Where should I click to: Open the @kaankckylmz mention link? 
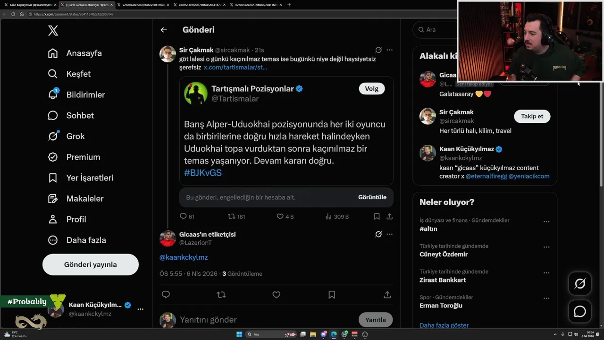(x=184, y=257)
